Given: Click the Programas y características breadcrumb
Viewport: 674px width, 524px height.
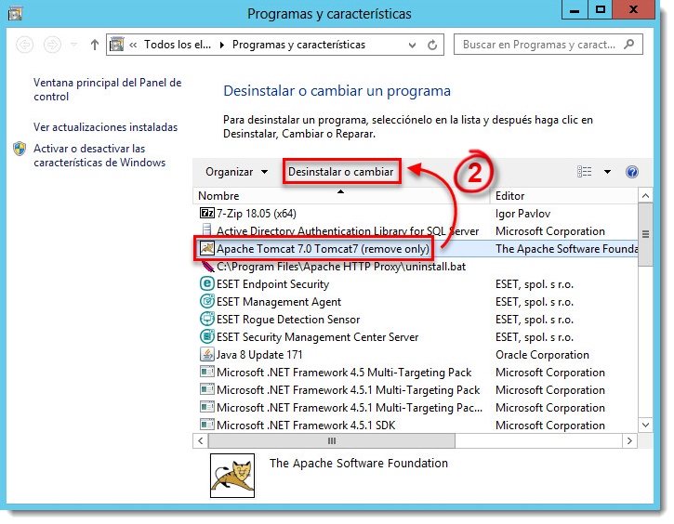Looking at the screenshot, I should 298,45.
